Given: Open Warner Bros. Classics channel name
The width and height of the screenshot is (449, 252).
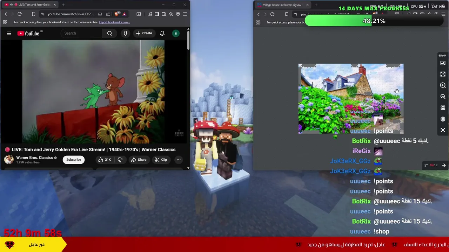Looking at the screenshot, I should [34, 157].
